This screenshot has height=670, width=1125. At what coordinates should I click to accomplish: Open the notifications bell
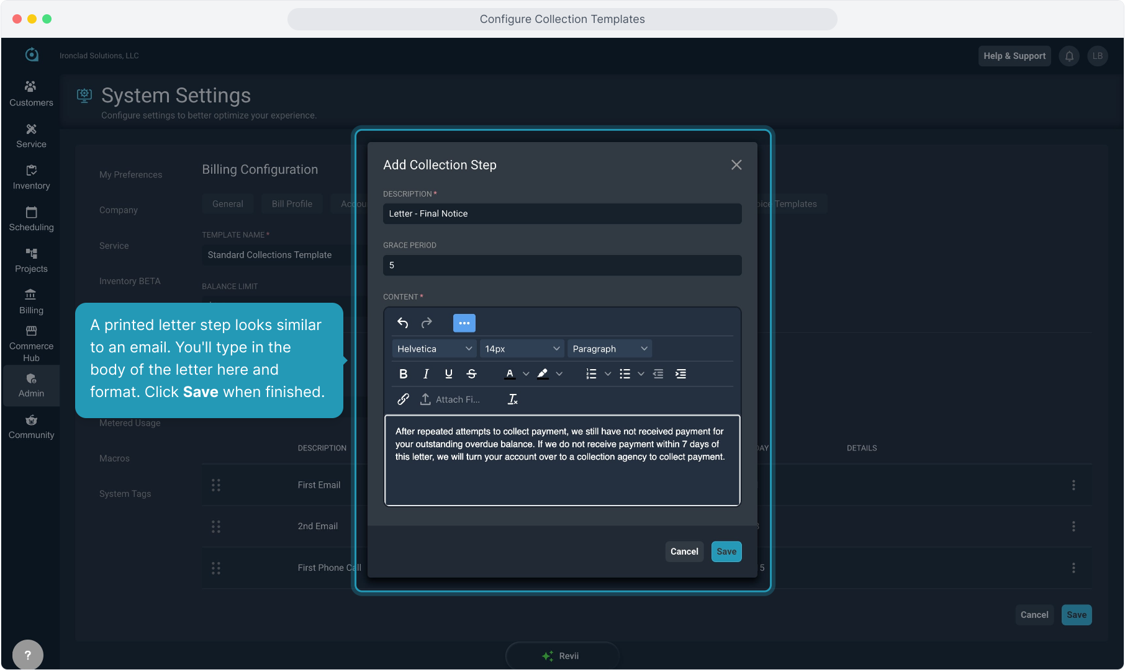pos(1069,56)
